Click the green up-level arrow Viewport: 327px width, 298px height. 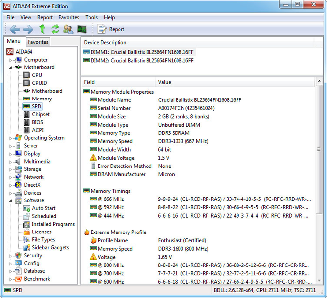click(x=42, y=29)
